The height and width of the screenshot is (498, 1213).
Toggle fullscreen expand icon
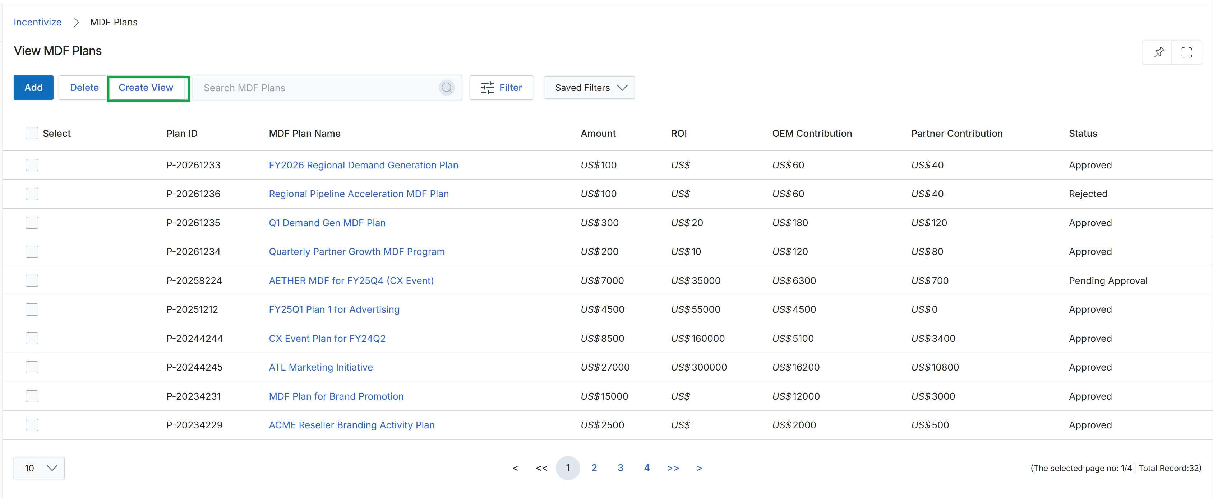point(1187,52)
